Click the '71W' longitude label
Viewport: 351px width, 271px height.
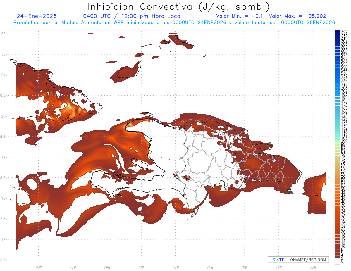(210, 267)
